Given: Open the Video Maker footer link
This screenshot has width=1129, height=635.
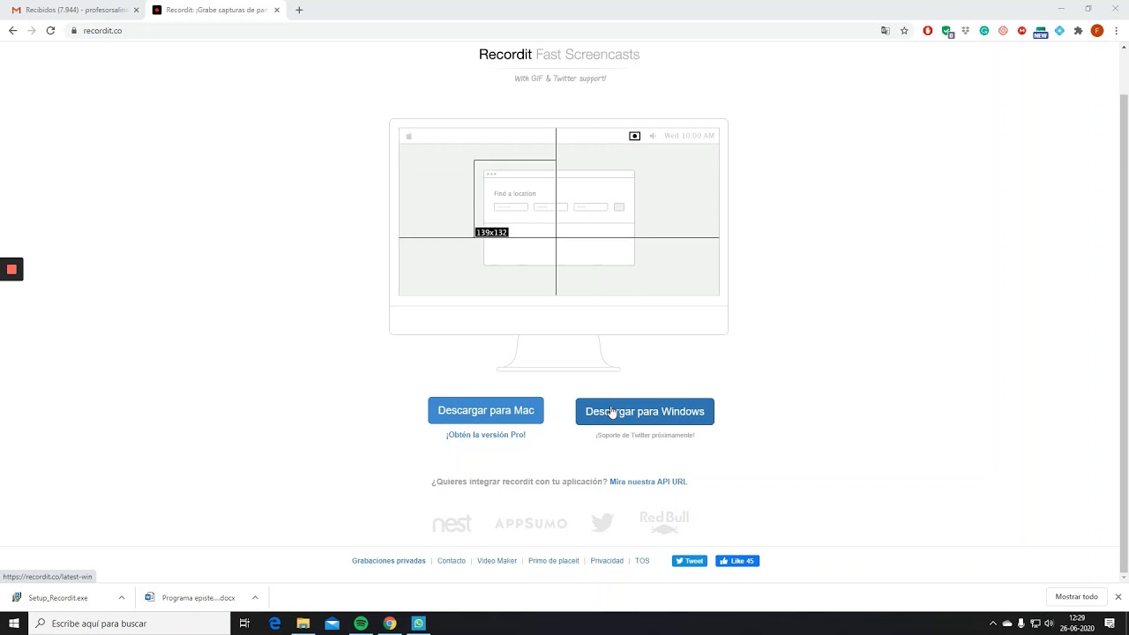Looking at the screenshot, I should [497, 561].
